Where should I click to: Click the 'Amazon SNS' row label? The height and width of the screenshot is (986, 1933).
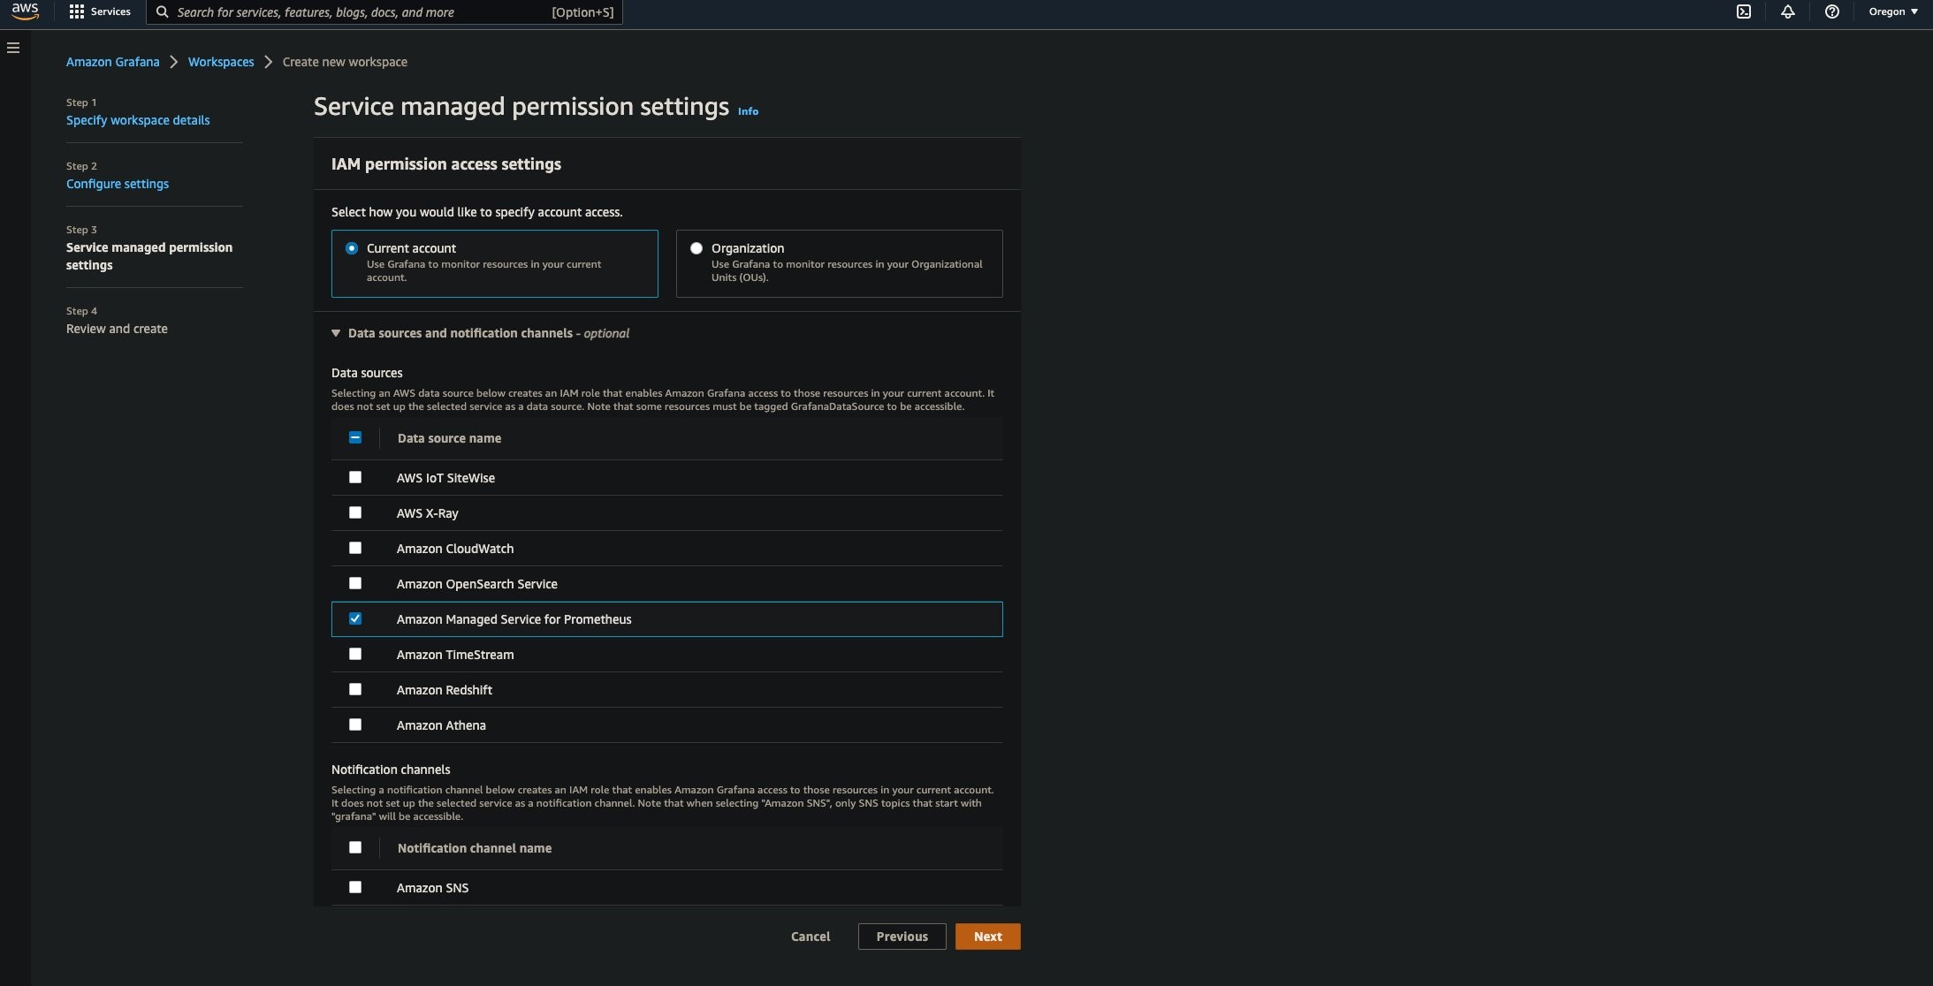click(x=433, y=888)
